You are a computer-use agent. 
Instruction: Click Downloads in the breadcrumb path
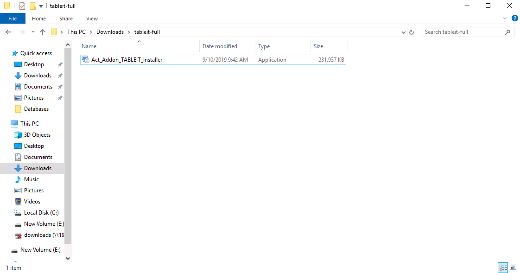point(110,32)
